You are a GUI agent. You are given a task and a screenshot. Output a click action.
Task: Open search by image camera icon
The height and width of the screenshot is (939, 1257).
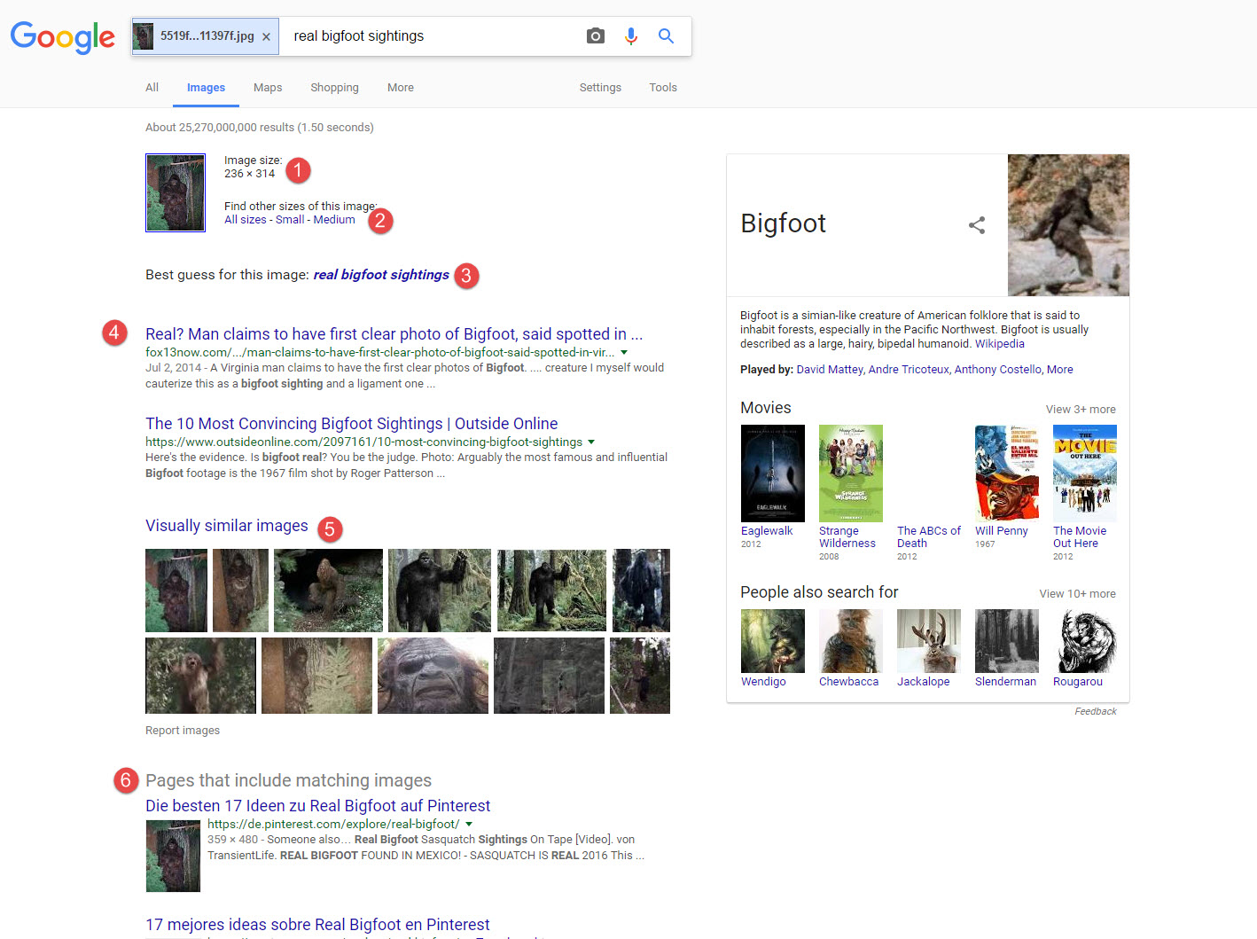(x=596, y=35)
